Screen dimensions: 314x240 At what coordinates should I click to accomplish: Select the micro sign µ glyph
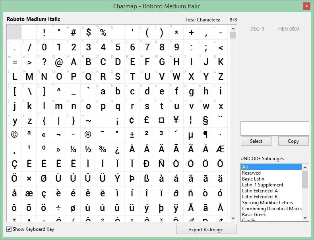click(191, 135)
